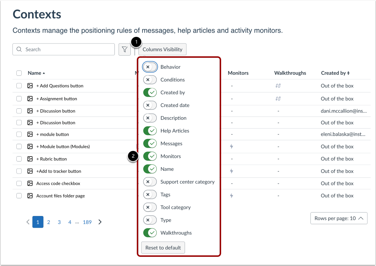Enable the Tags column toggle

pos(150,194)
